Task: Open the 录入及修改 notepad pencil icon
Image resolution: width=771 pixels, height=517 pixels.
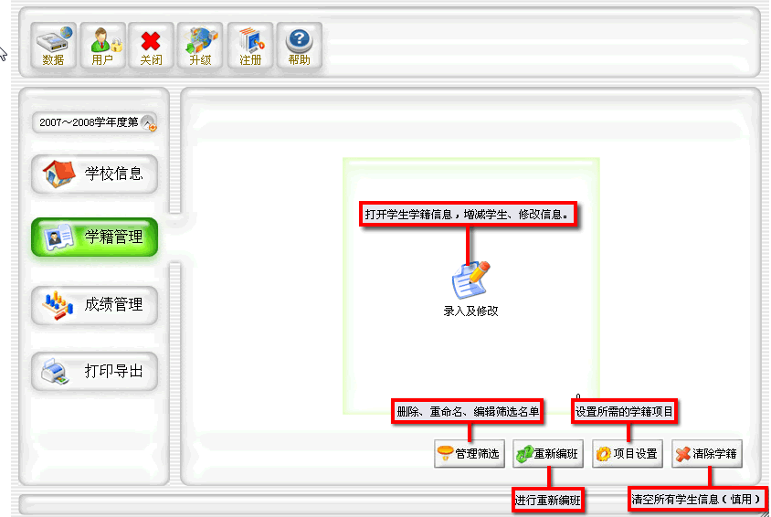Action: pyautogui.click(x=470, y=280)
